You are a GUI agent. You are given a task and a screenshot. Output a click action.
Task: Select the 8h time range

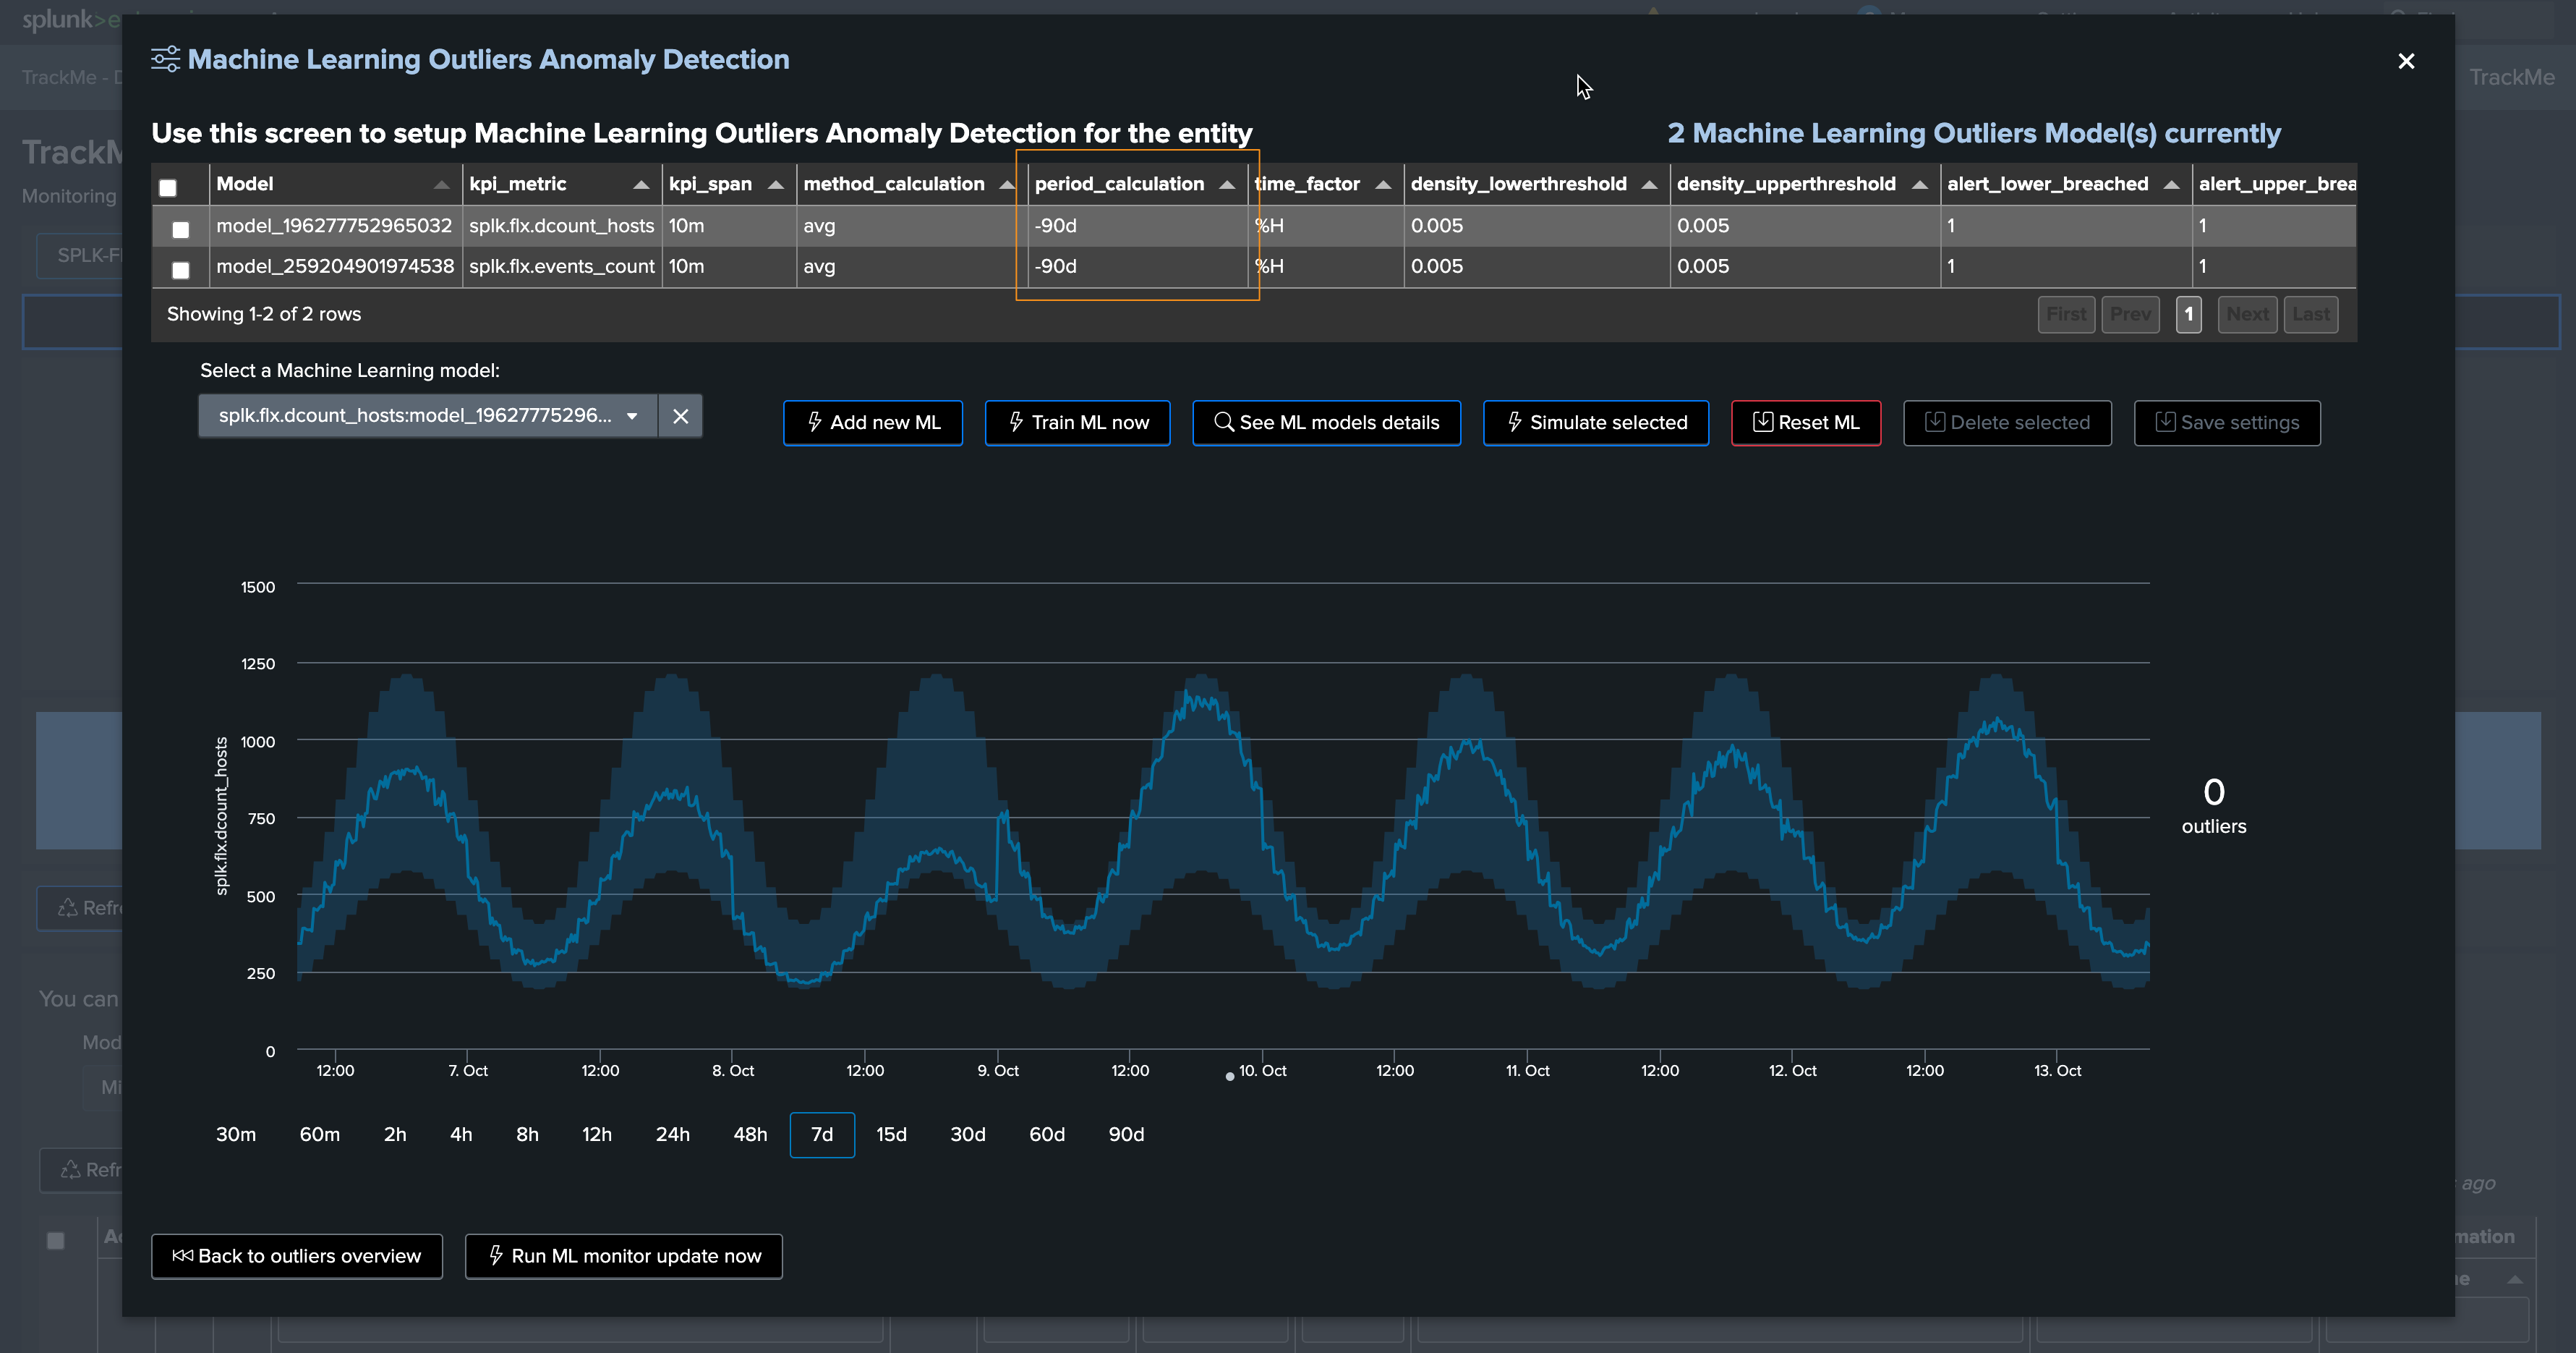point(527,1134)
